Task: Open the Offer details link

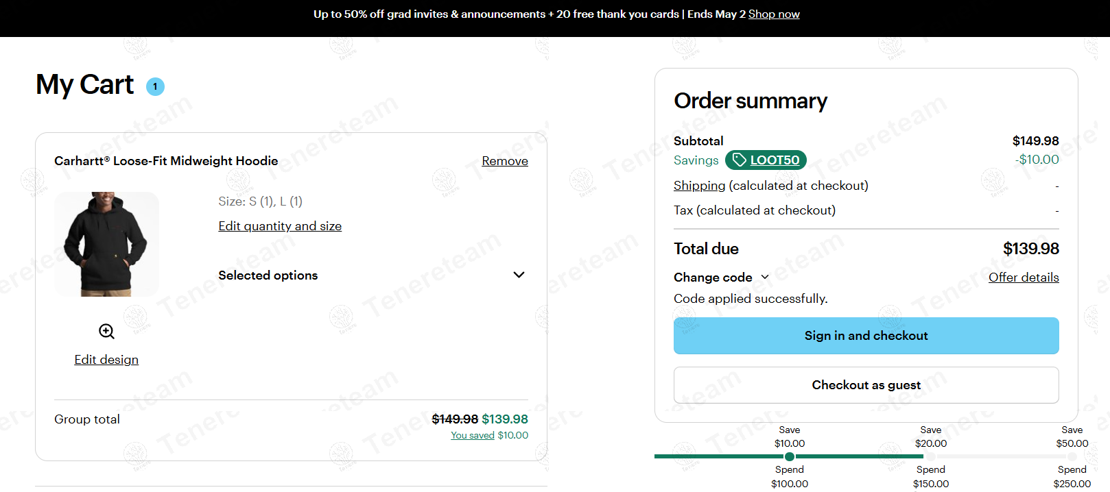Action: pos(1023,278)
